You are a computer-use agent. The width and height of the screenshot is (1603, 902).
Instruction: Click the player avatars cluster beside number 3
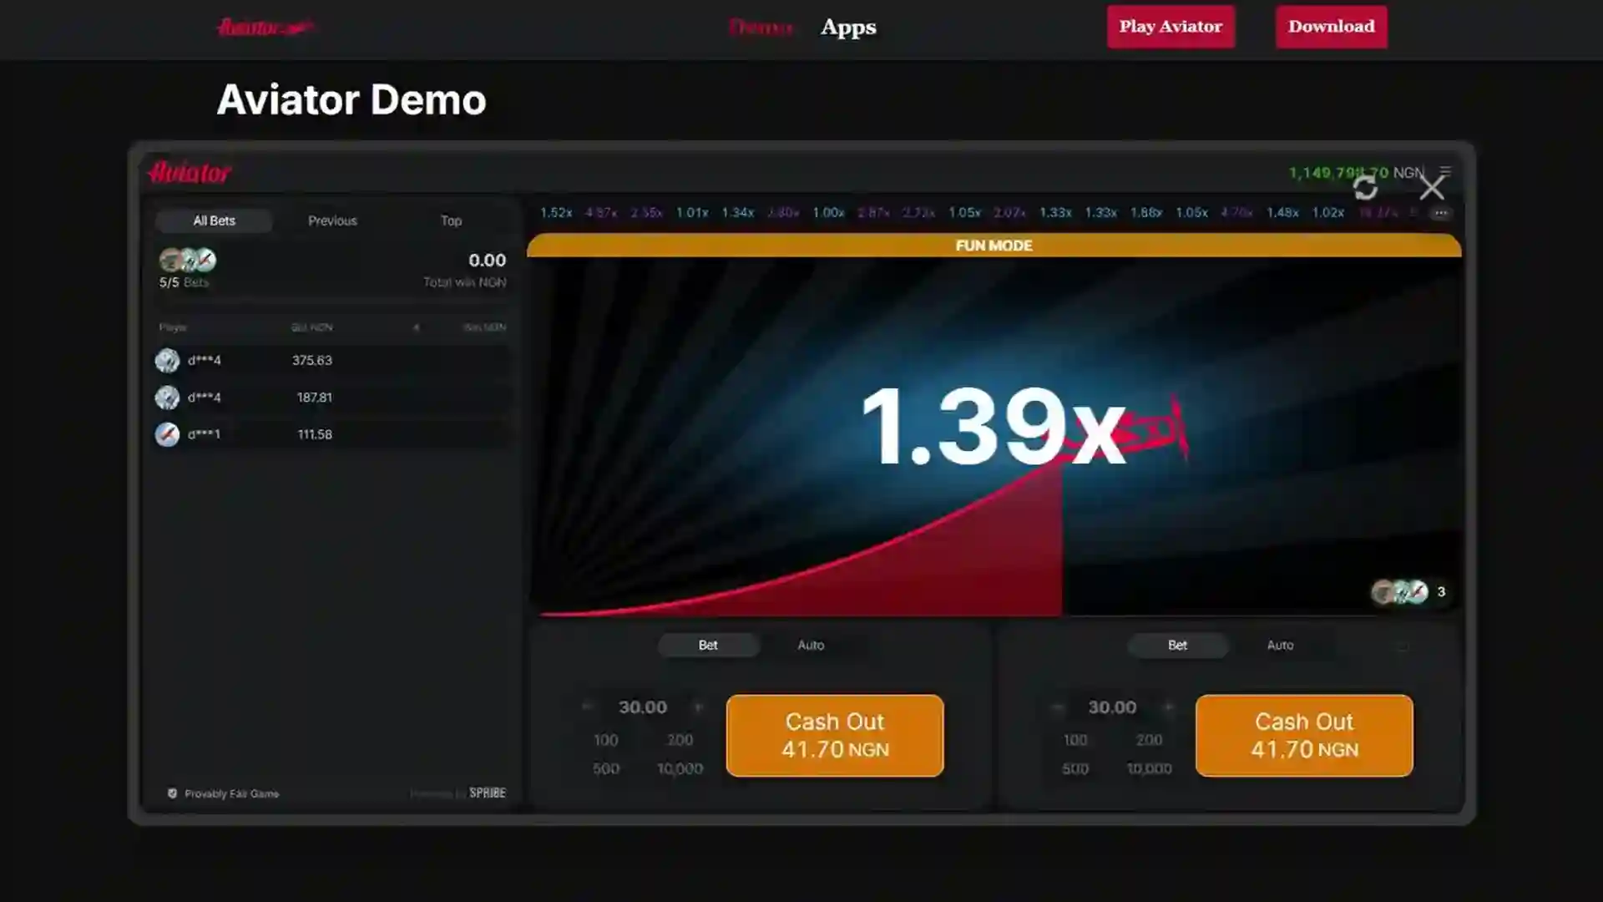pyautogui.click(x=1399, y=592)
